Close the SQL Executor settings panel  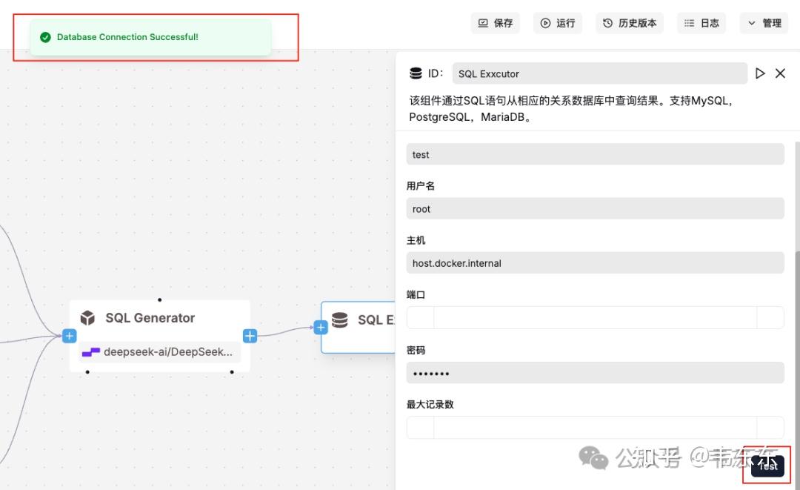(780, 73)
